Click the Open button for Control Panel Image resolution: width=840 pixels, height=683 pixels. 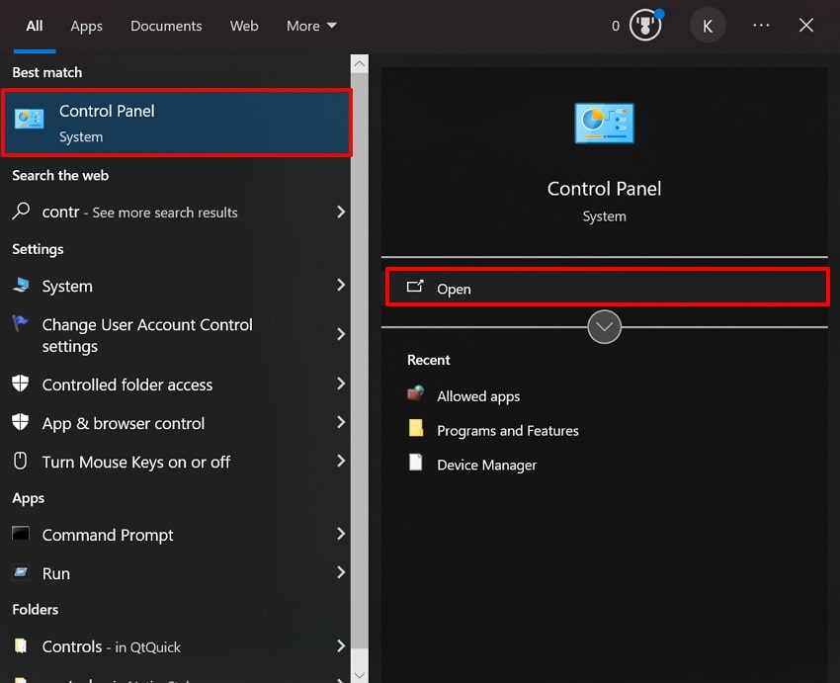click(606, 288)
